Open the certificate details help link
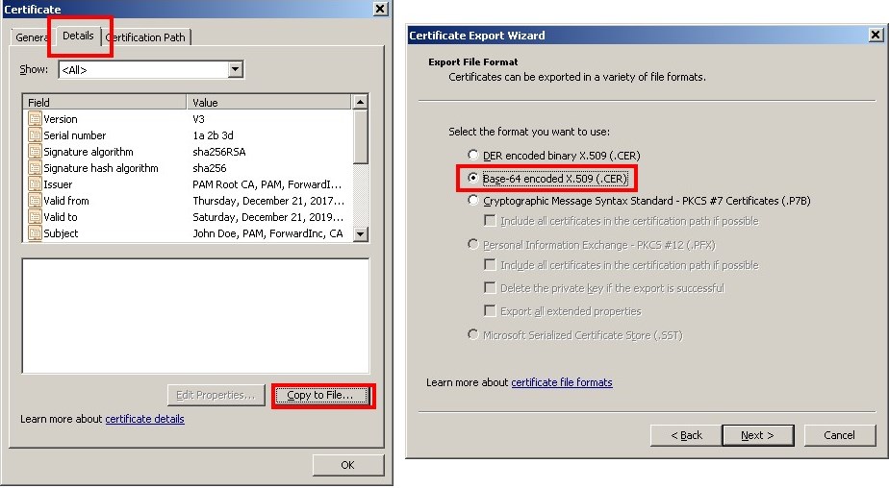889x488 pixels. pos(144,419)
